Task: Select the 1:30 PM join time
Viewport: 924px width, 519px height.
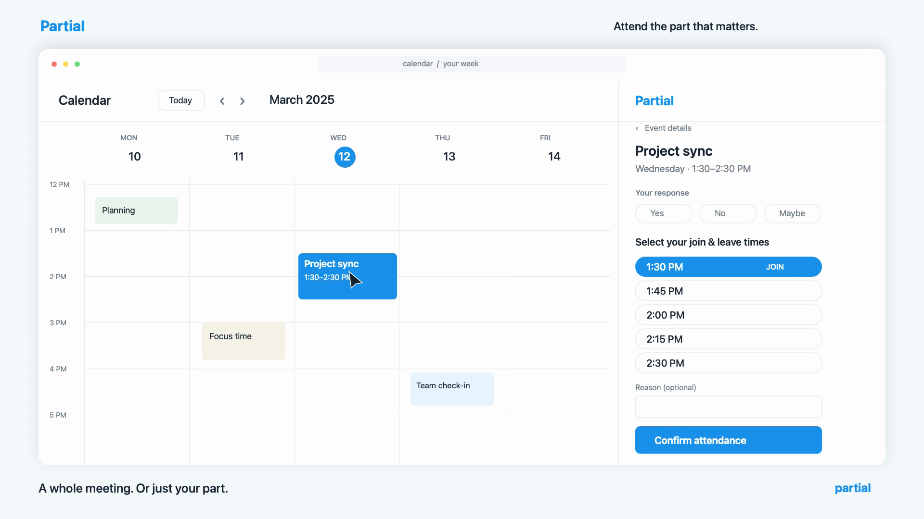Action: coord(728,267)
